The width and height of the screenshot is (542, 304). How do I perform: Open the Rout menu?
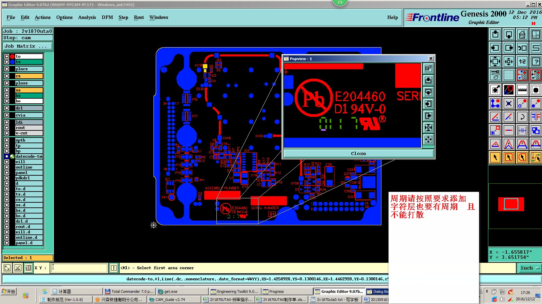[139, 17]
